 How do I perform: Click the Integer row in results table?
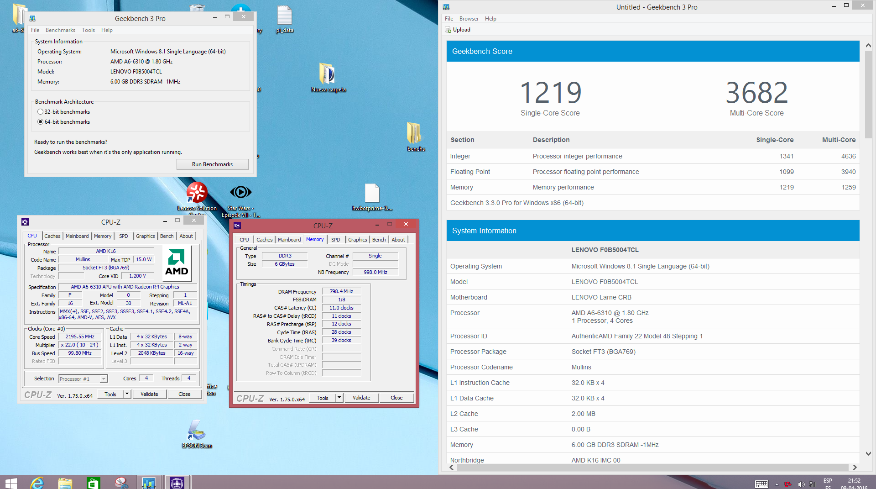click(653, 156)
